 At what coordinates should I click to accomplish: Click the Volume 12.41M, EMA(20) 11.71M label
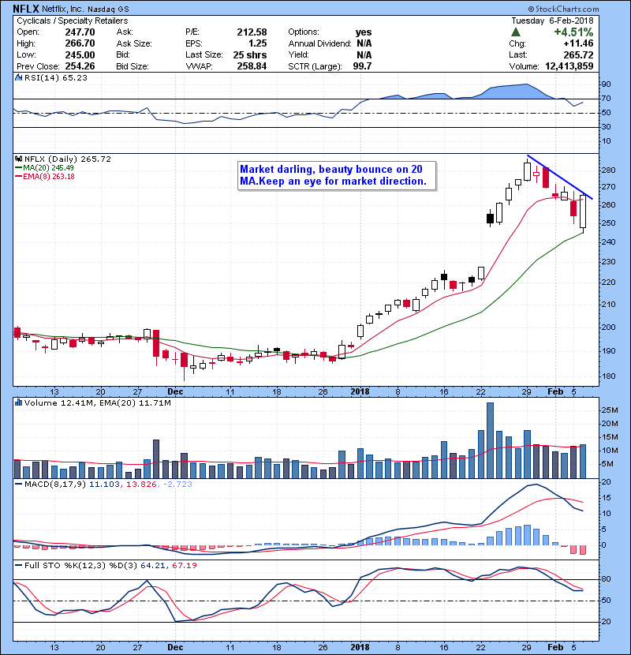97,402
